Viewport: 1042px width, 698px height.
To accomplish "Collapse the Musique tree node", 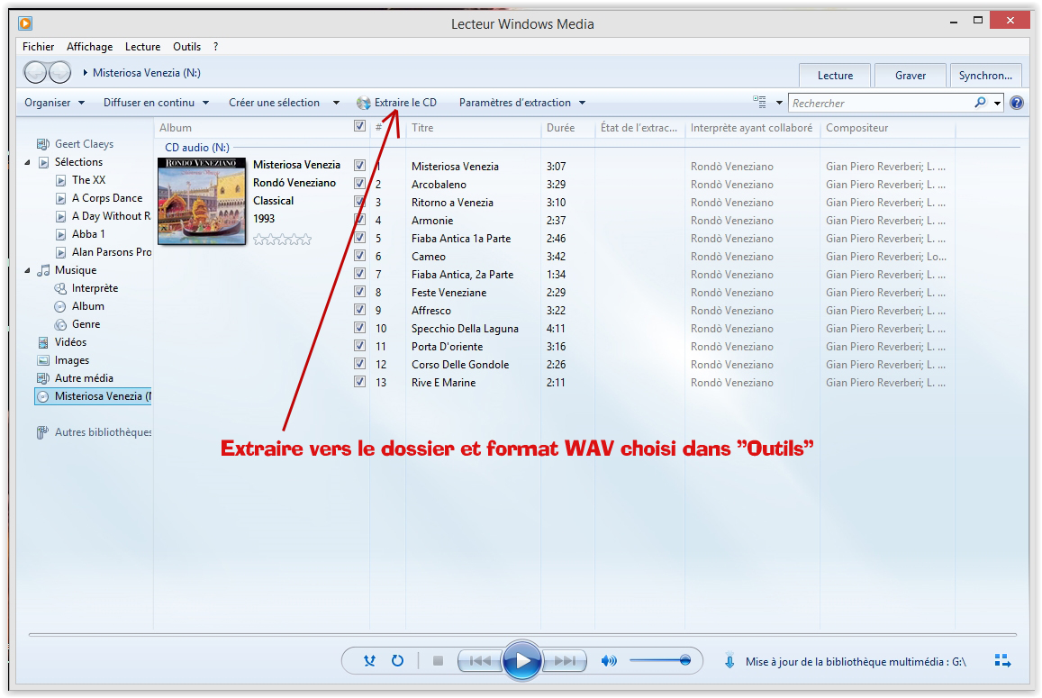I will 27,270.
